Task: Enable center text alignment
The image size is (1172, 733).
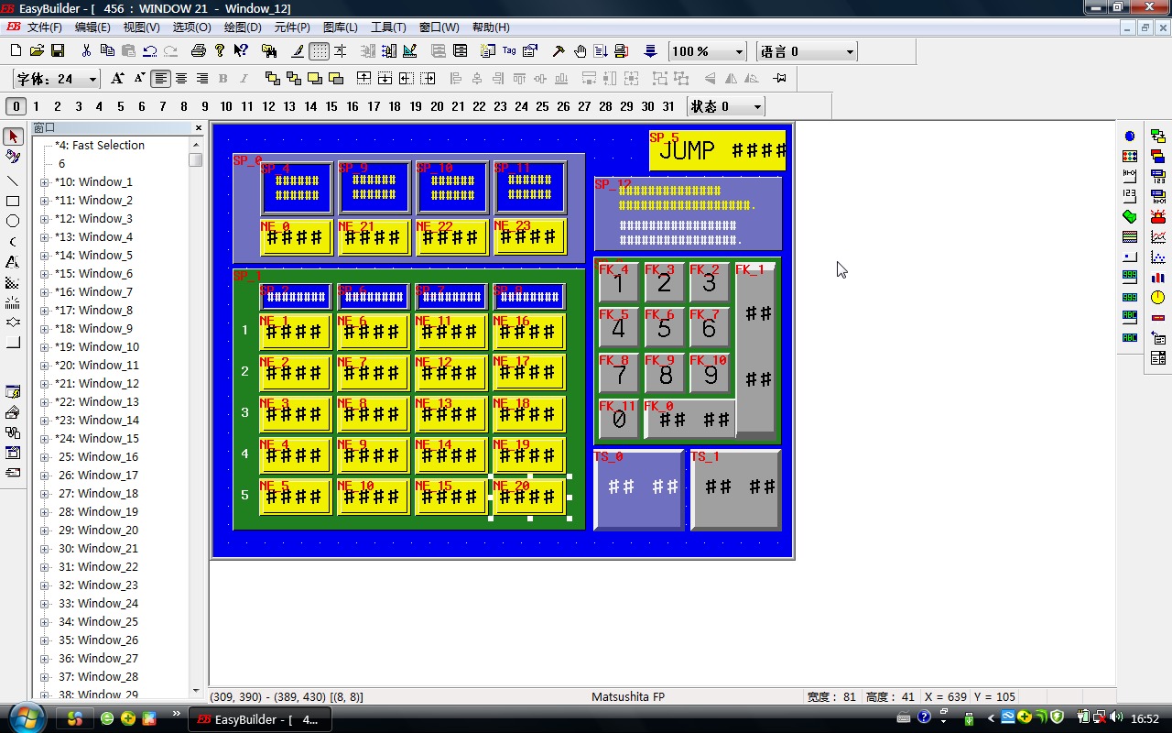Action: (x=181, y=79)
